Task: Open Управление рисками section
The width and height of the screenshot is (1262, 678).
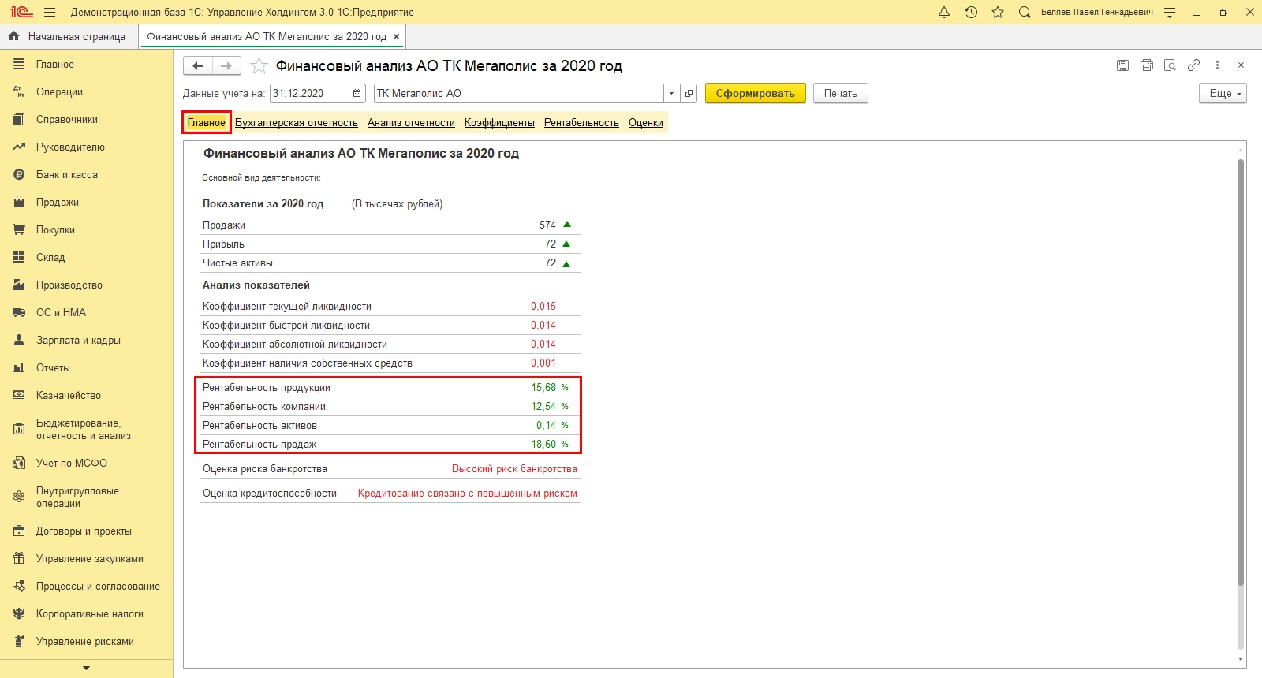Action: (87, 642)
